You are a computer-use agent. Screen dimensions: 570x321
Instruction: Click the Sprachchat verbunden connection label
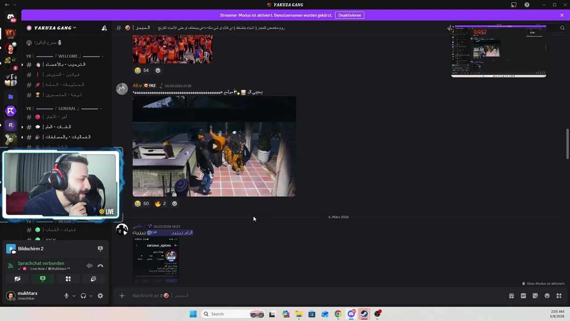click(x=41, y=263)
